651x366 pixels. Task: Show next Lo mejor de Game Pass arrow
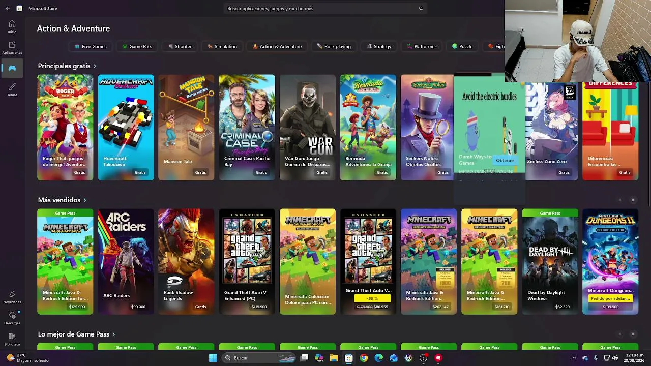[633, 334]
